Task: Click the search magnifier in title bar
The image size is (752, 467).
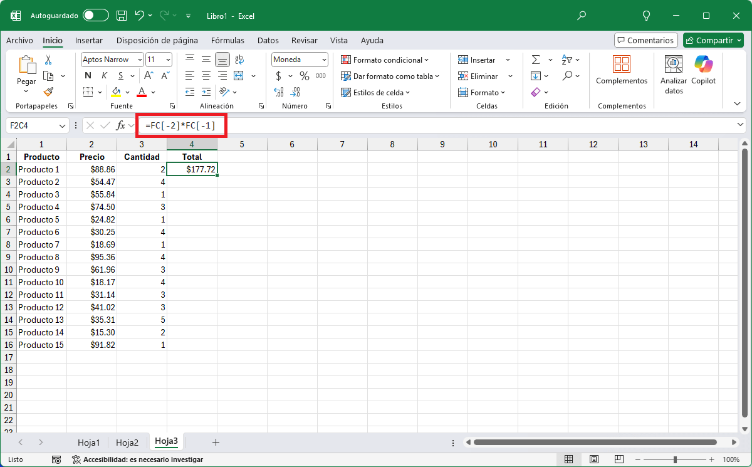Action: click(x=582, y=15)
